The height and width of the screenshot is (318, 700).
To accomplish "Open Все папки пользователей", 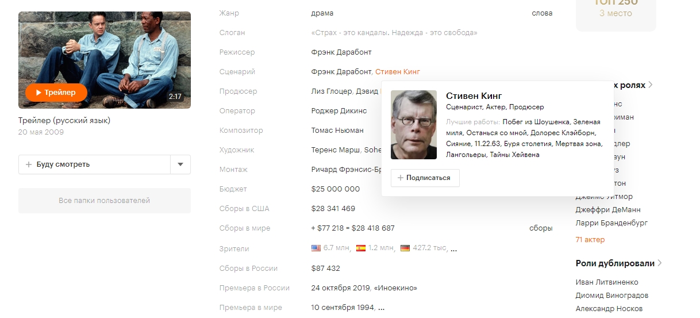I will (105, 201).
